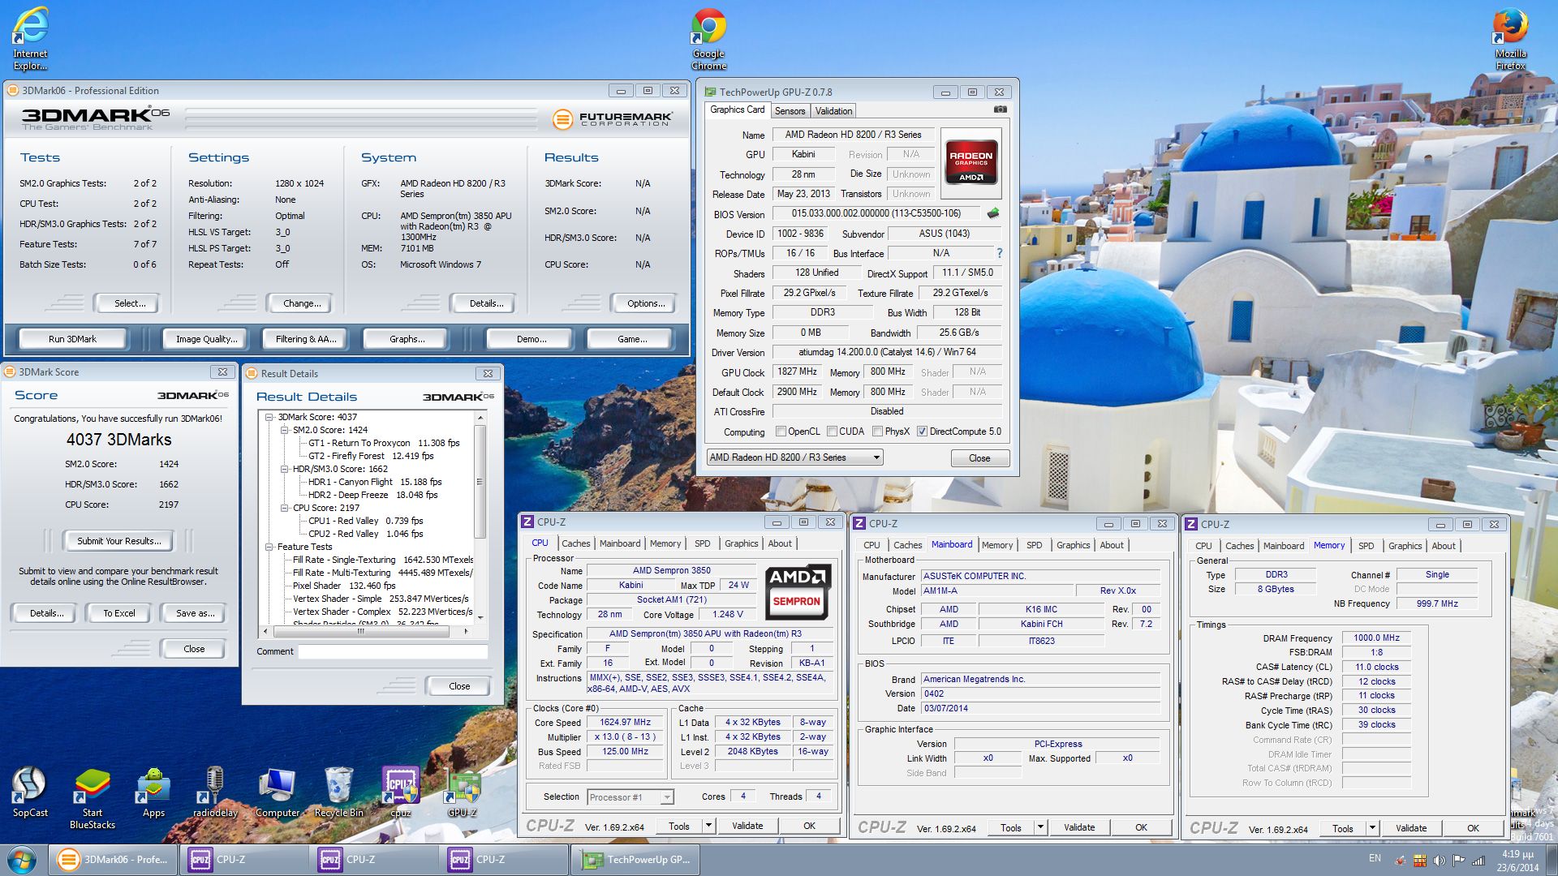This screenshot has width=1558, height=876.
Task: Collapse Feature Tests tree node
Action: 269,547
